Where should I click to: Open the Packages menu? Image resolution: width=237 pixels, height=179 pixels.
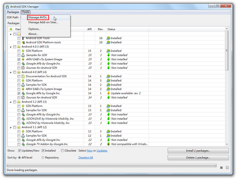[13, 12]
